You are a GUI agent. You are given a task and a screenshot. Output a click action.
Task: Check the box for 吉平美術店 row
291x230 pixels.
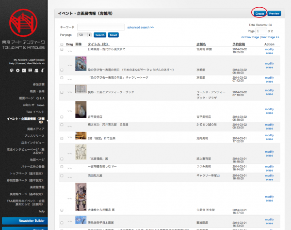[62, 116]
